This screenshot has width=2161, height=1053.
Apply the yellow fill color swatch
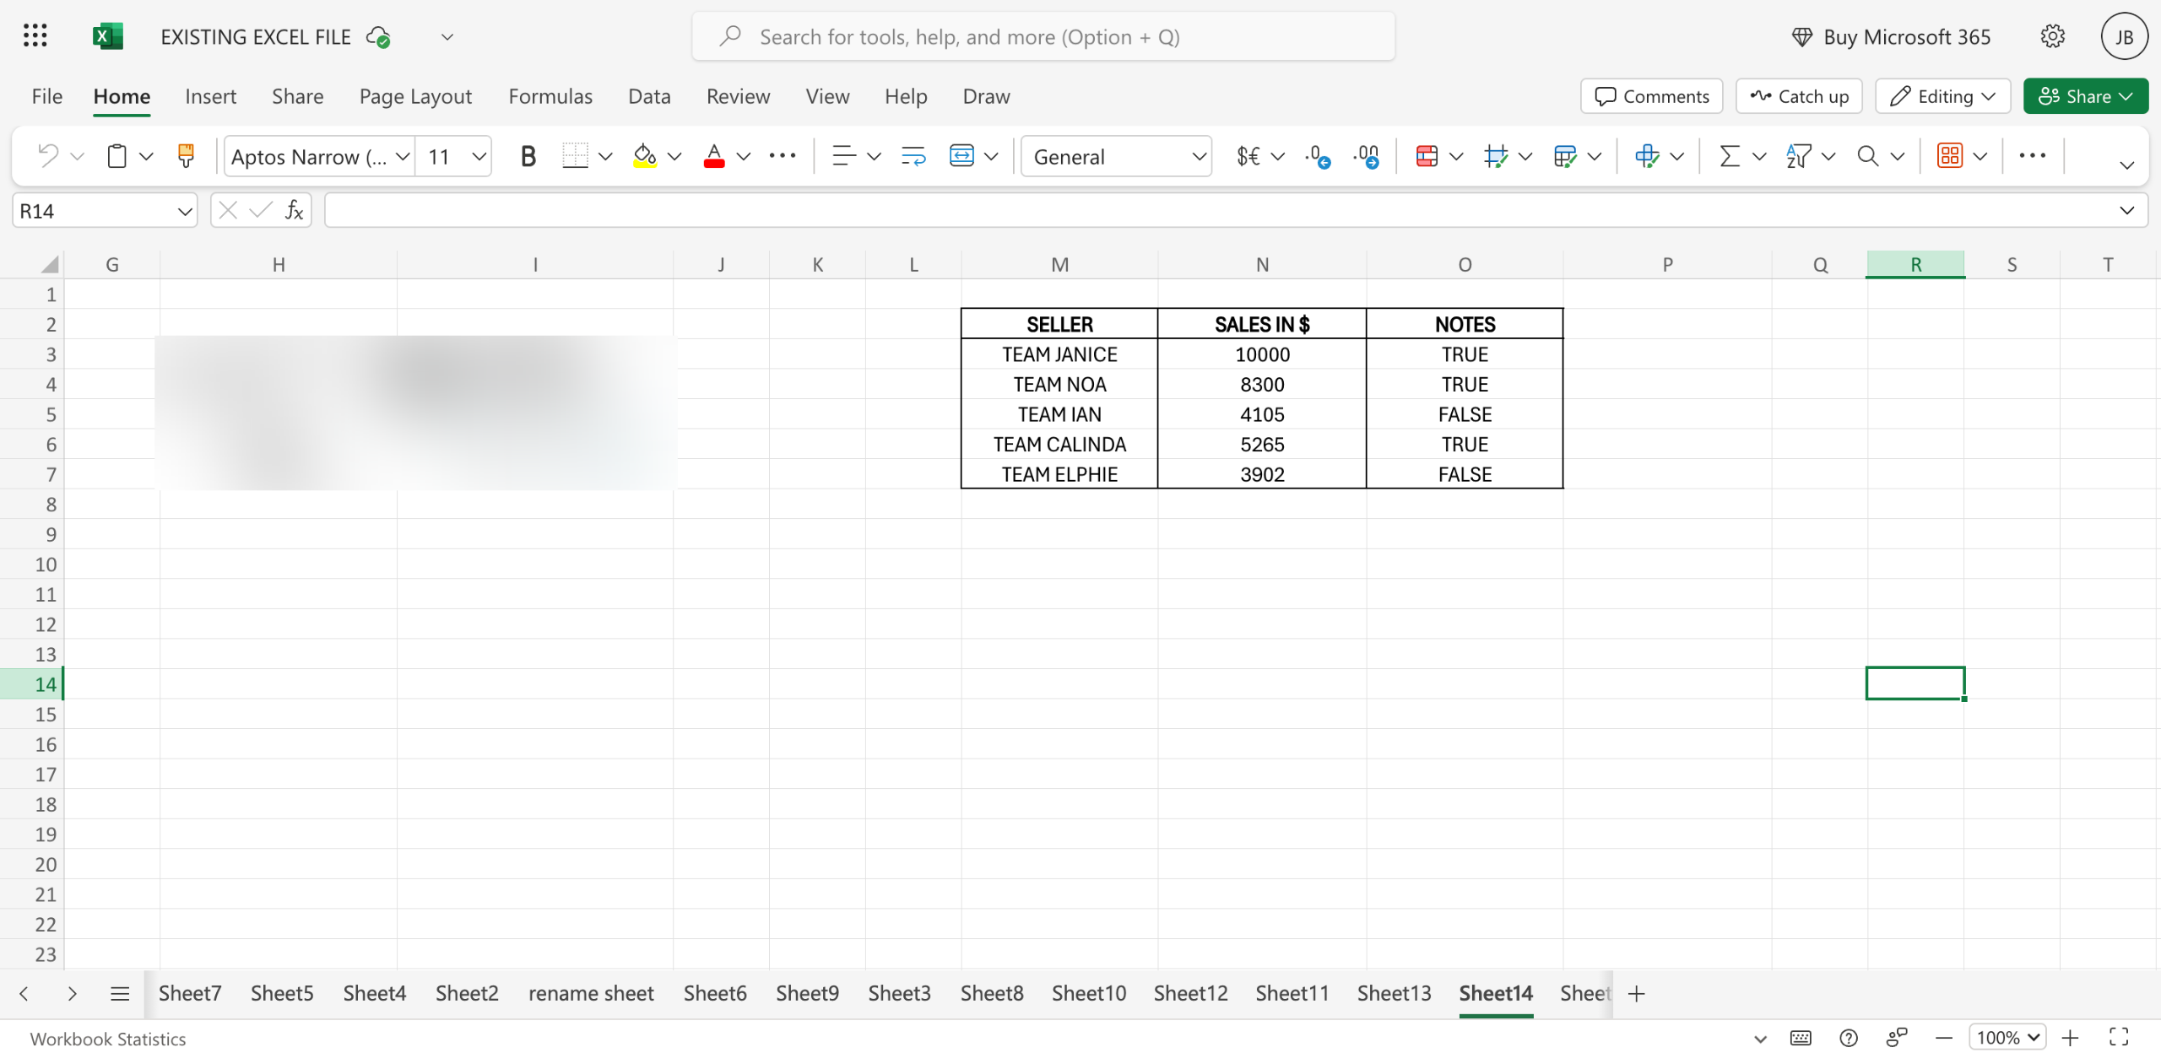click(645, 156)
